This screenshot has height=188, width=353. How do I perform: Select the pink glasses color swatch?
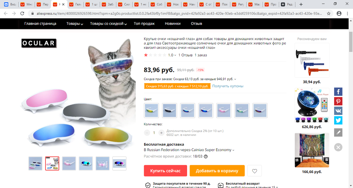tap(224, 110)
